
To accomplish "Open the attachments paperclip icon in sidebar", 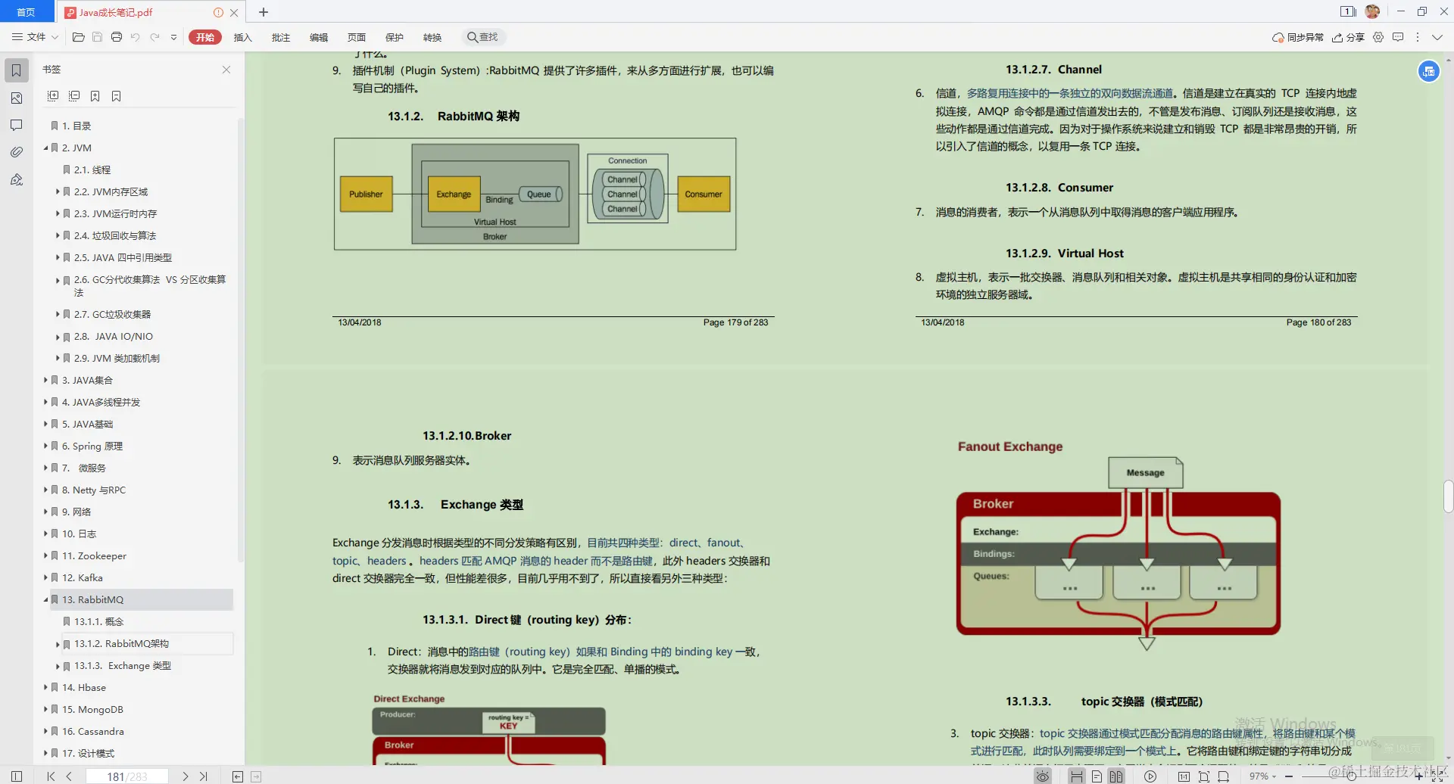I will [17, 152].
